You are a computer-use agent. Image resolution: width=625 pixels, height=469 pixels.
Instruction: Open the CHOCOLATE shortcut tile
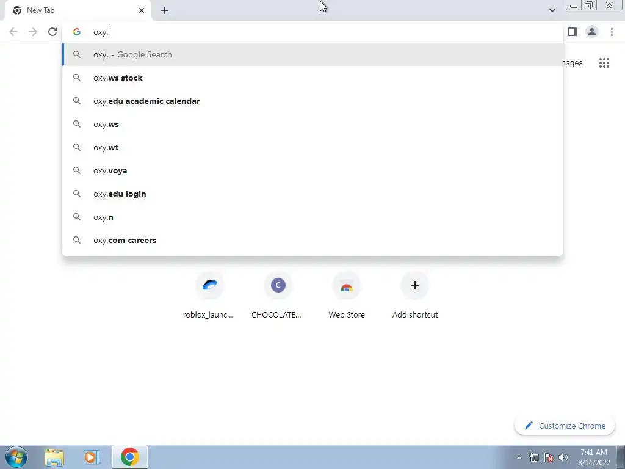tap(278, 296)
